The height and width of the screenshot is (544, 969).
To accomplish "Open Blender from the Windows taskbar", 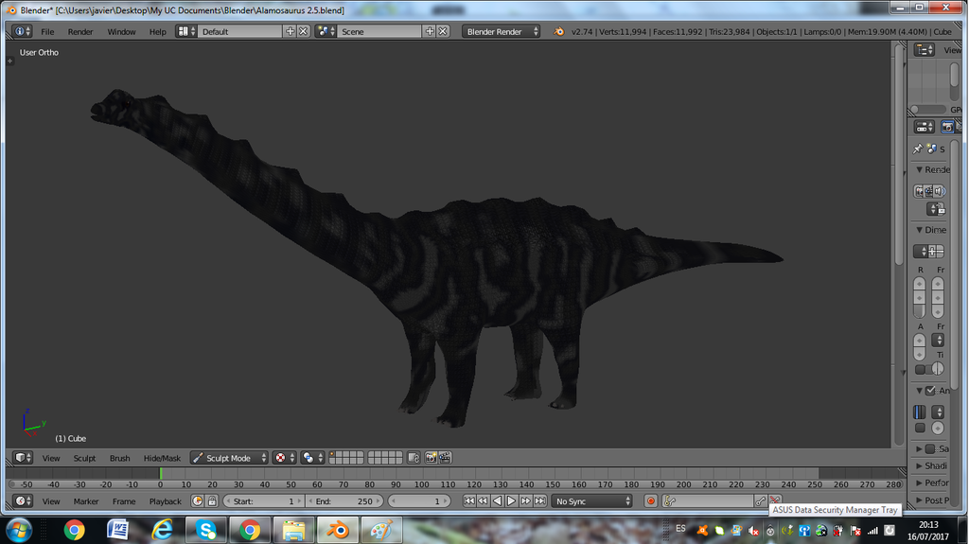I will click(337, 530).
